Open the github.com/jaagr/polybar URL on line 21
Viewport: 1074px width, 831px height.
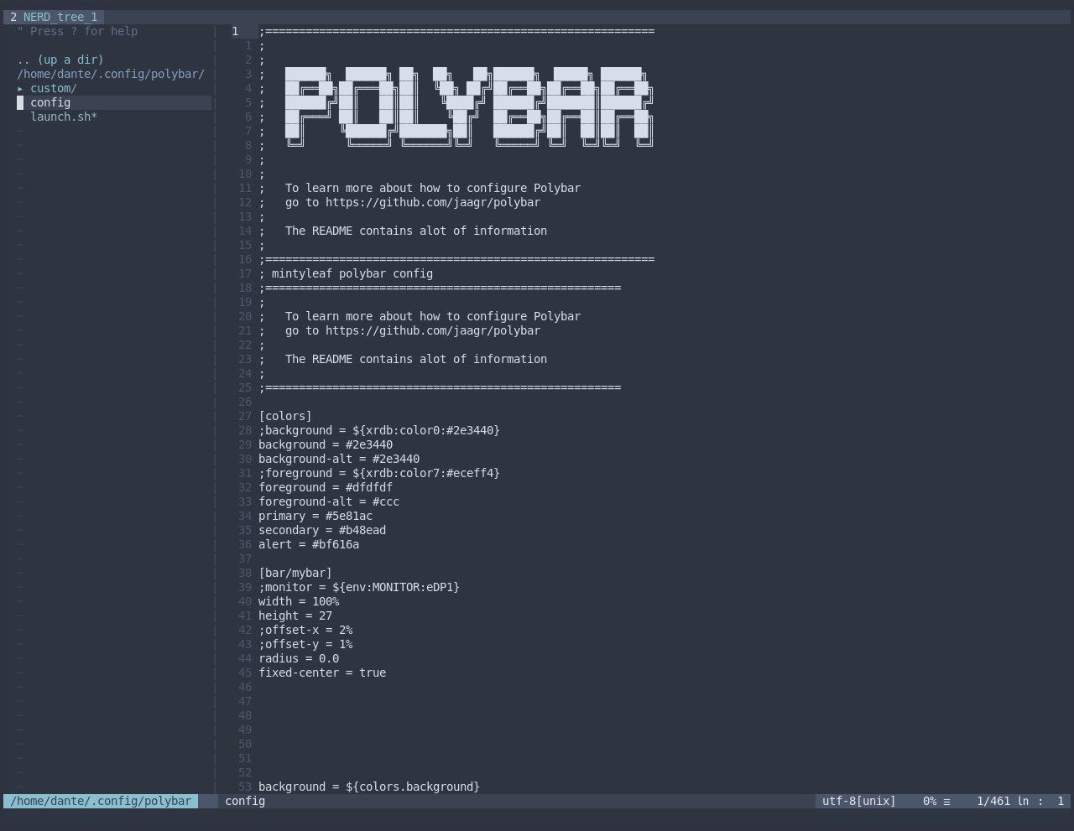[x=433, y=330]
